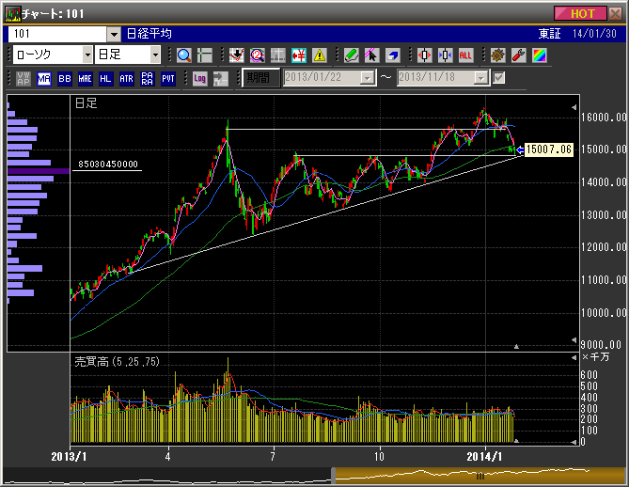Click the arrow pointer selection tool
629x487 pixels.
(x=371, y=55)
